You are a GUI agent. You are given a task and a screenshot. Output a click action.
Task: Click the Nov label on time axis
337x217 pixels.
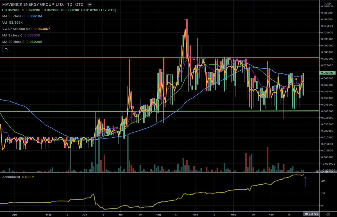tap(271, 214)
